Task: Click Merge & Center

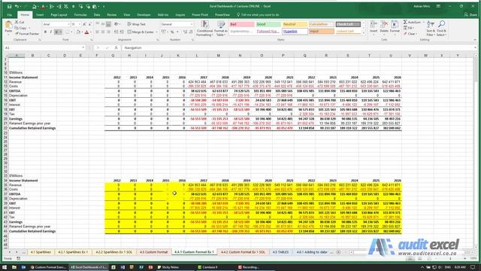Action: point(141,32)
